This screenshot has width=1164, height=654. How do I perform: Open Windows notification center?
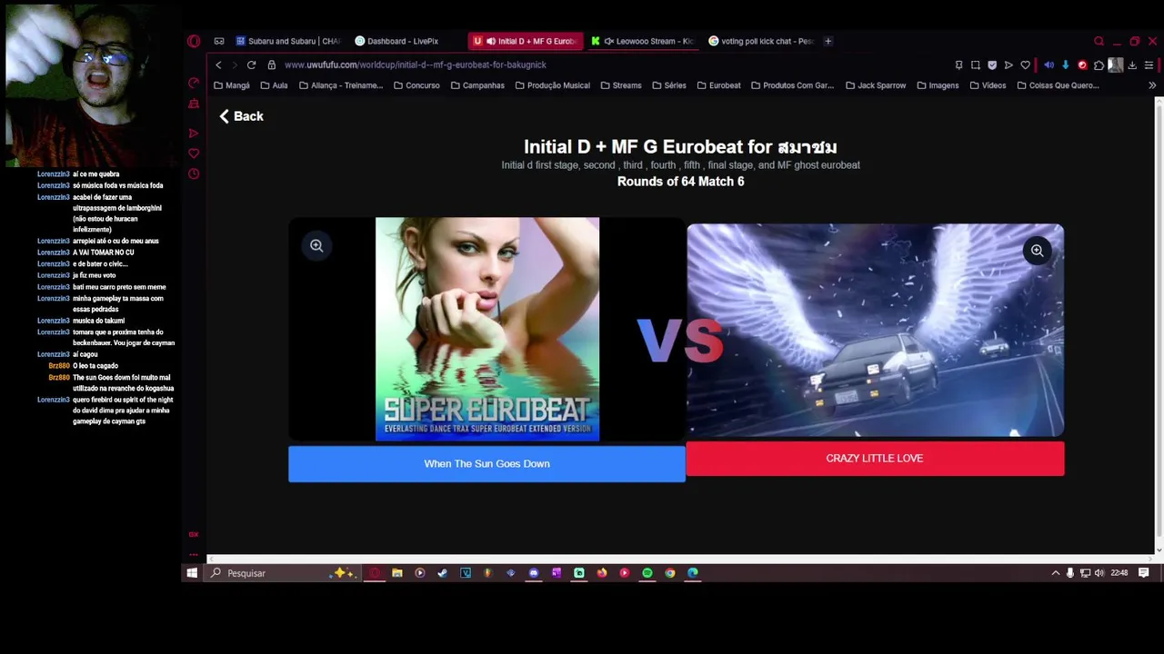[1144, 573]
